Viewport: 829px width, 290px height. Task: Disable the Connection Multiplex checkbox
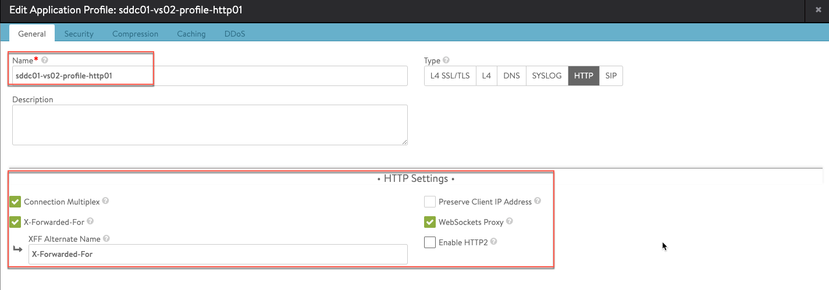tap(15, 202)
